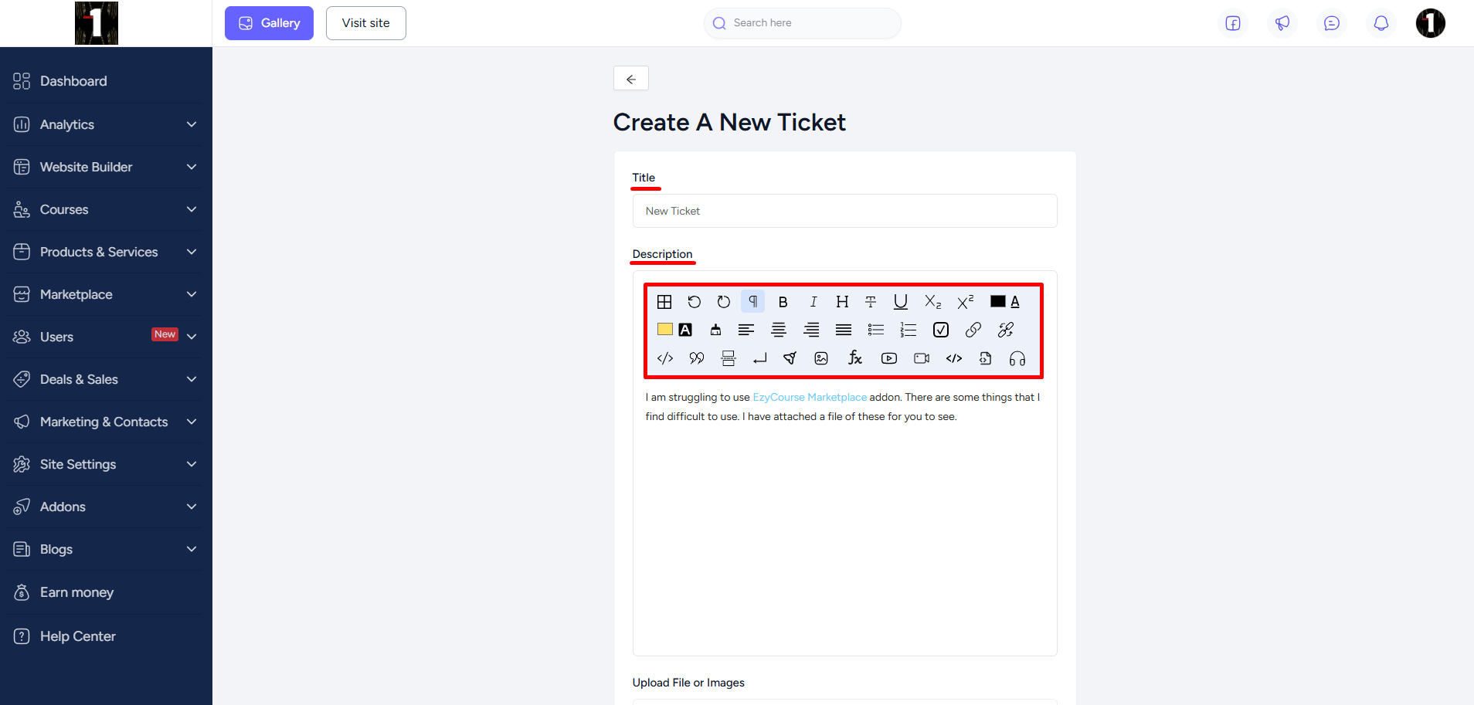Viewport: 1474px width, 705px height.
Task: Insert a checkbox task list
Action: 940,330
